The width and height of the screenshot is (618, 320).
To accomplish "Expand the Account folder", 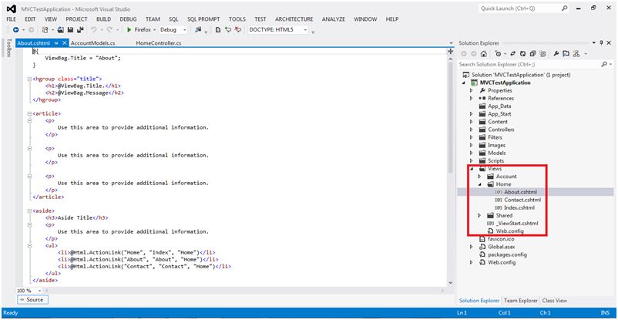I will (479, 177).
